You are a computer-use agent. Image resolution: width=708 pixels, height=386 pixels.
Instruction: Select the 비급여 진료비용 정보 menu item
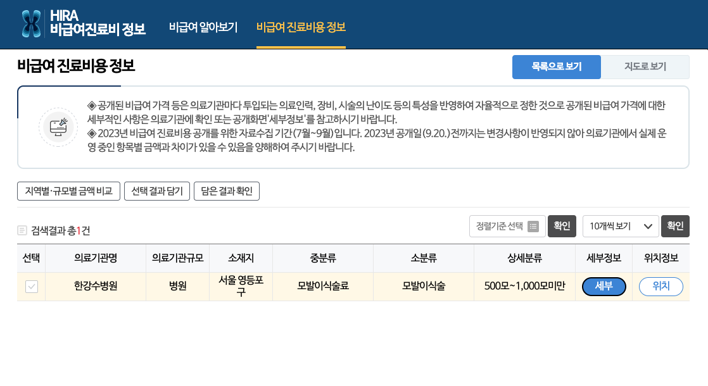299,28
